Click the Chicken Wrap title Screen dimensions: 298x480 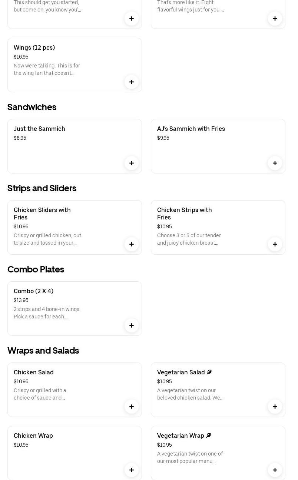33,436
